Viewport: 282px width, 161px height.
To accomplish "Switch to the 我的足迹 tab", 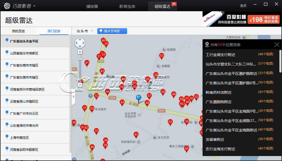I will click(x=18, y=31).
